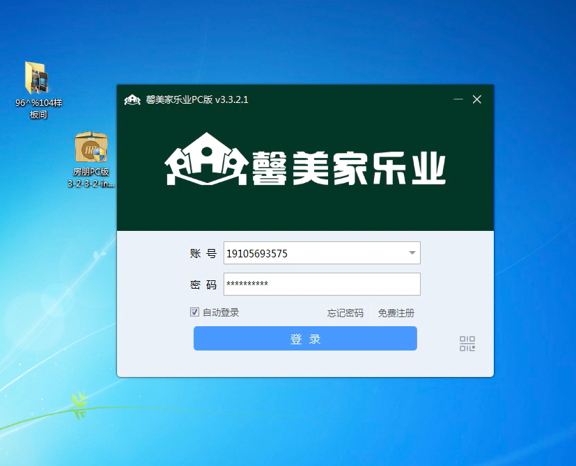Close the 馨美家乐业 login window

(x=477, y=99)
